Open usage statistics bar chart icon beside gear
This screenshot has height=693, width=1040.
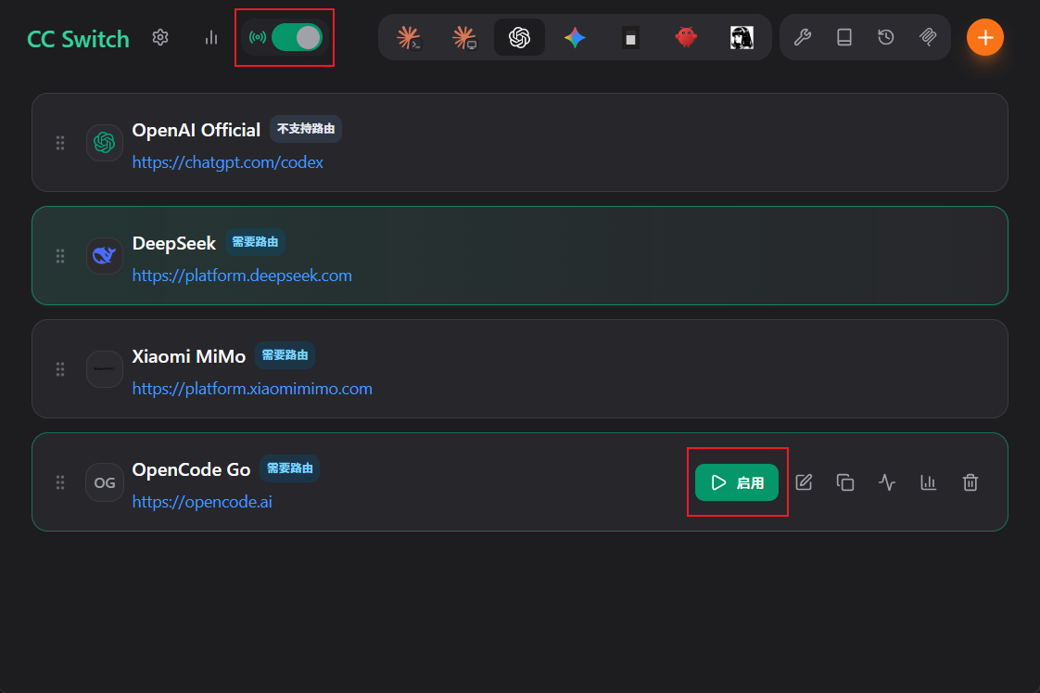[x=211, y=37]
